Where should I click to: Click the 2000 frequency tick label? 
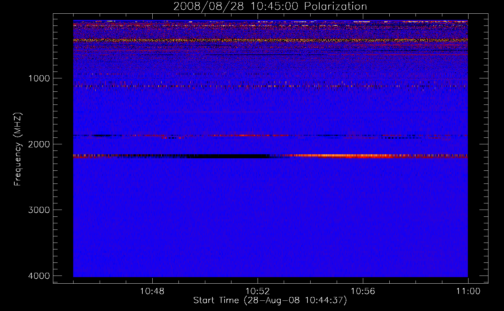[39, 144]
